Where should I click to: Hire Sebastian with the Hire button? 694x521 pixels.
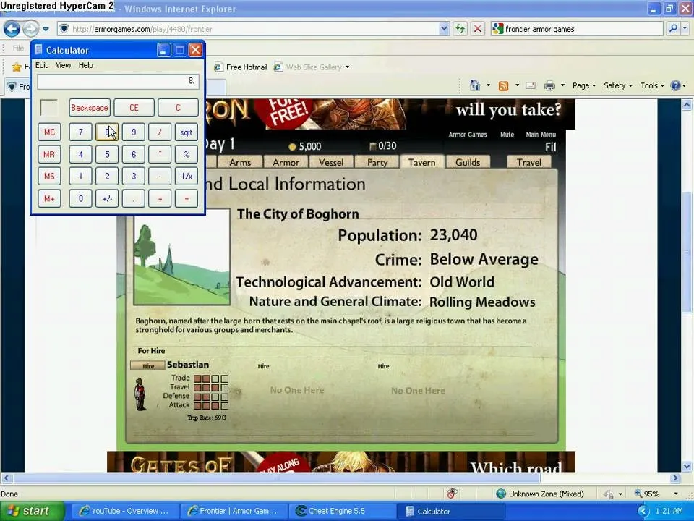[147, 366]
